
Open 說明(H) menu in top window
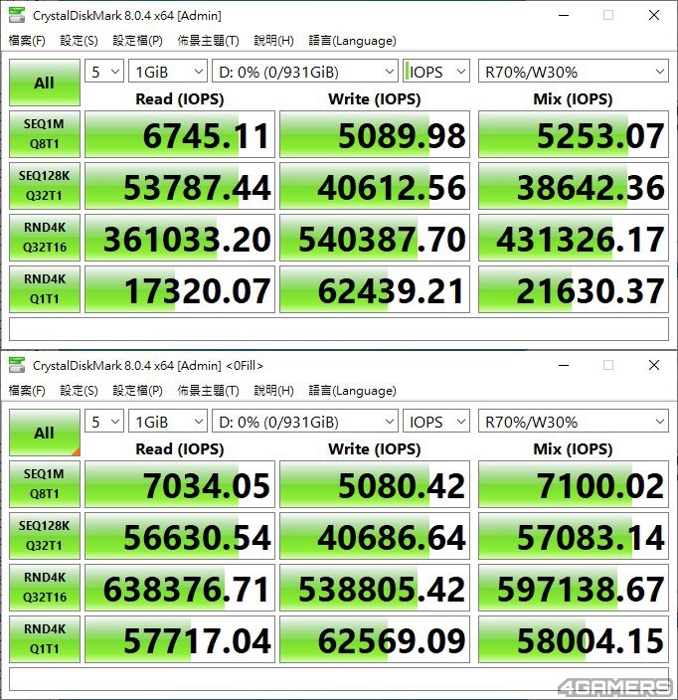[x=273, y=41]
